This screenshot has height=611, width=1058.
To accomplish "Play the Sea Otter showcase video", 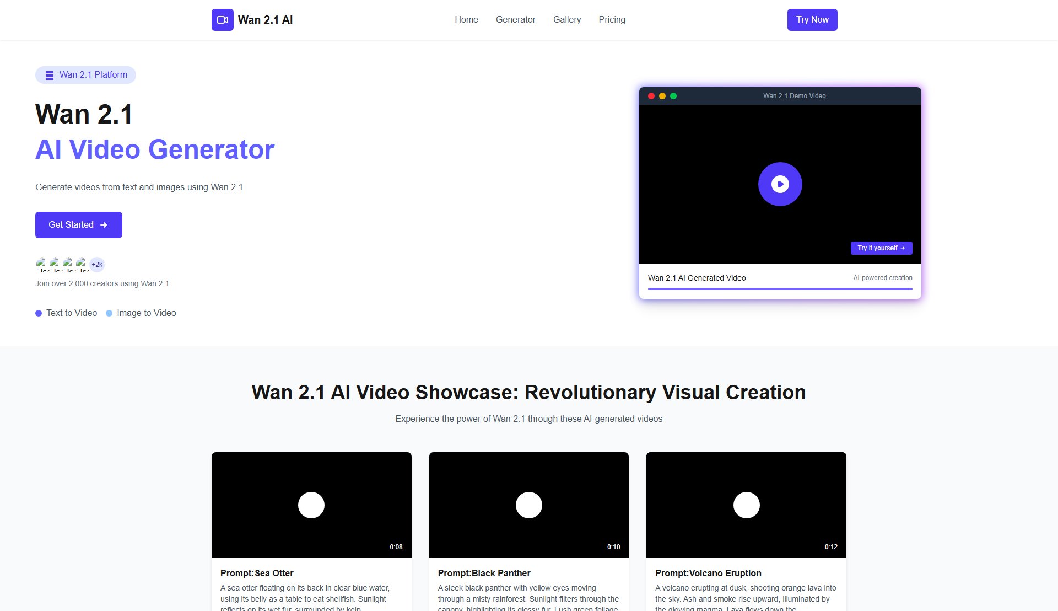I will point(311,505).
